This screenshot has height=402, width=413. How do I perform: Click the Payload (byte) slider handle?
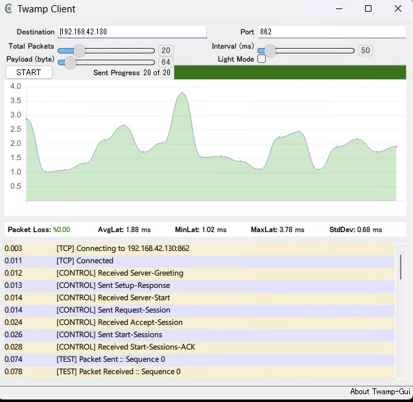pyautogui.click(x=70, y=62)
